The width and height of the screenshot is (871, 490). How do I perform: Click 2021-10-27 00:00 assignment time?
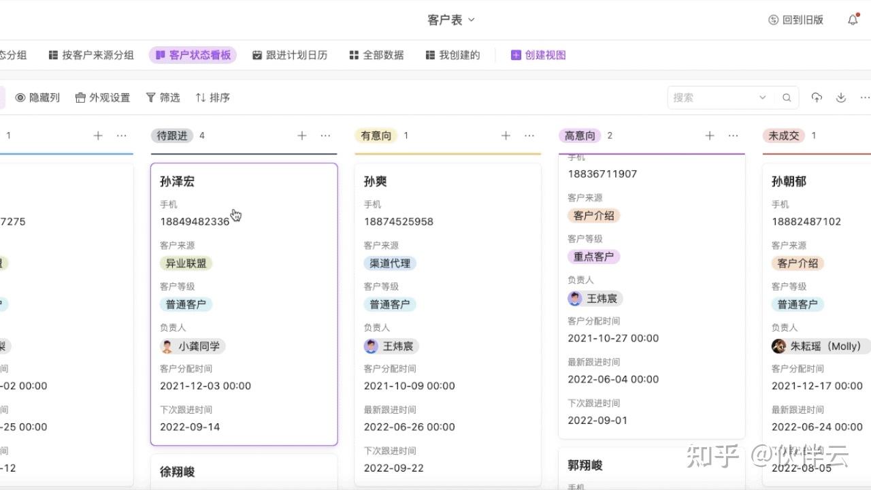(614, 338)
